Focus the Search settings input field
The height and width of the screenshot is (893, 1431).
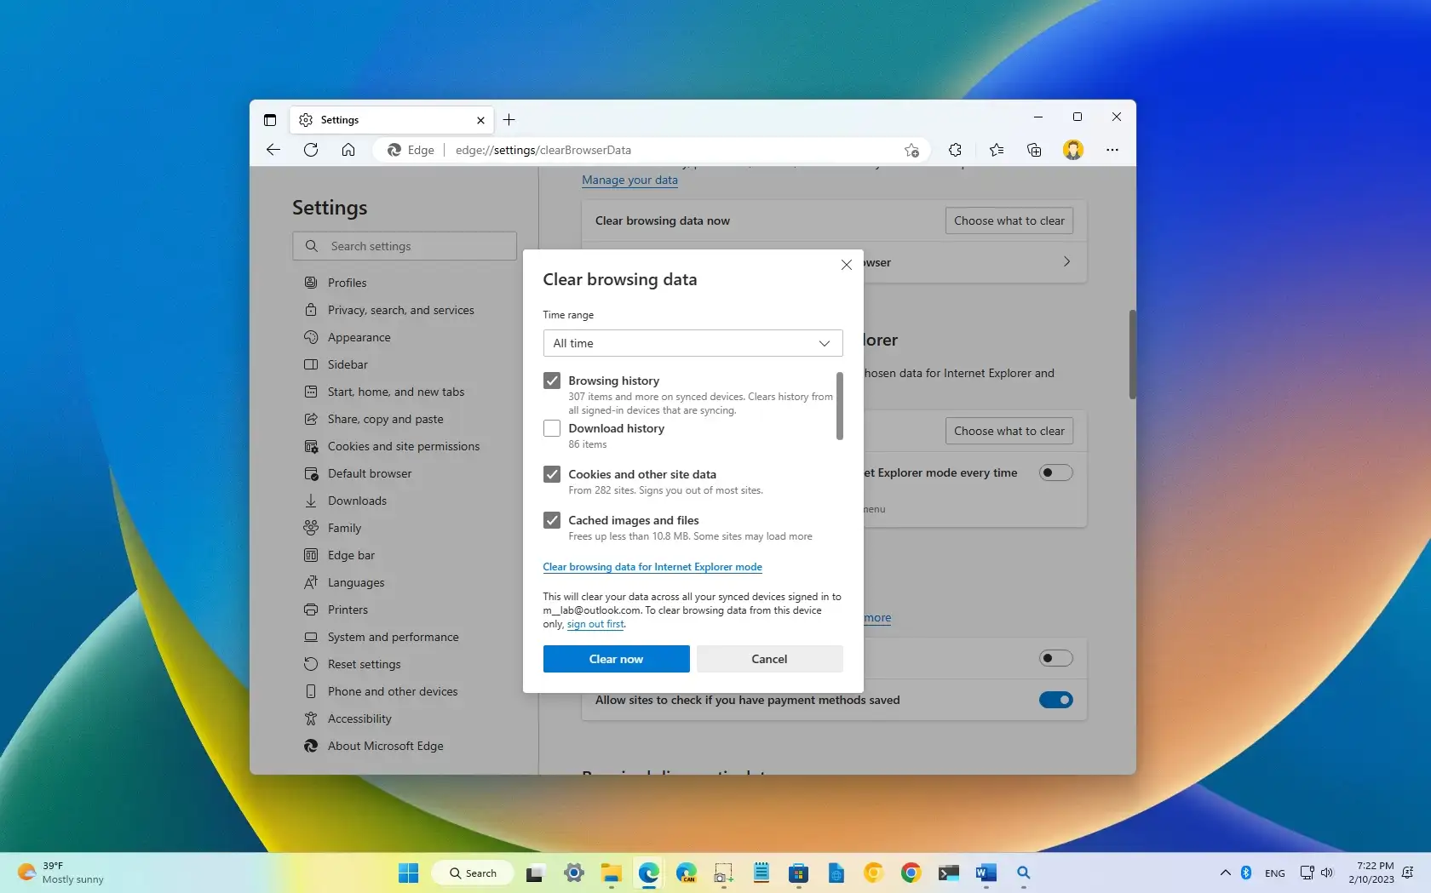[405, 246]
